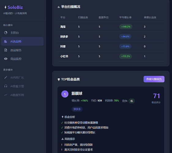The height and width of the screenshot is (153, 172).
Task: Click 高增长品类 value 3 in 淘宝 row
Action: tap(145, 27)
